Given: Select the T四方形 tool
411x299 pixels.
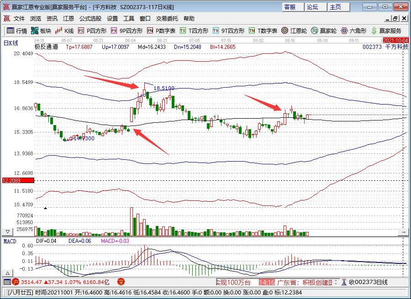Looking at the screenshot, I should [x=194, y=31].
